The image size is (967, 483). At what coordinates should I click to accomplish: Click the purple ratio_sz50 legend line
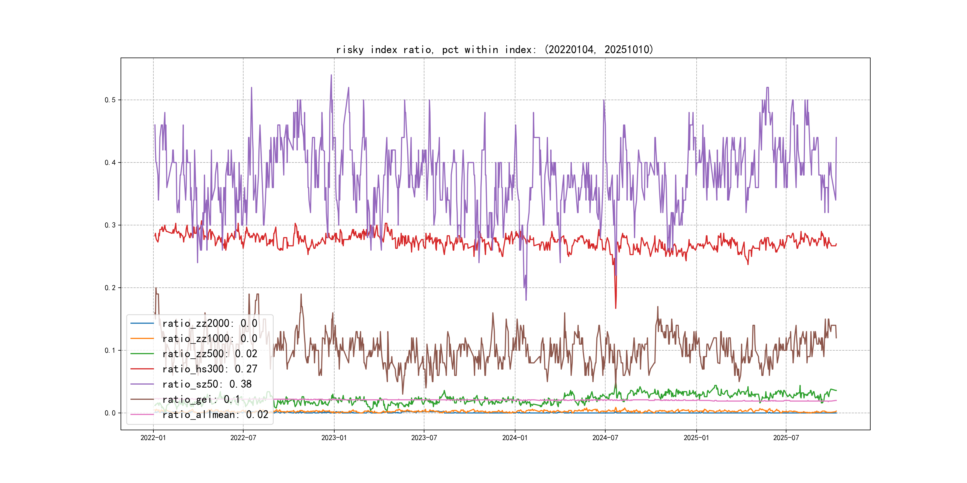coord(142,384)
